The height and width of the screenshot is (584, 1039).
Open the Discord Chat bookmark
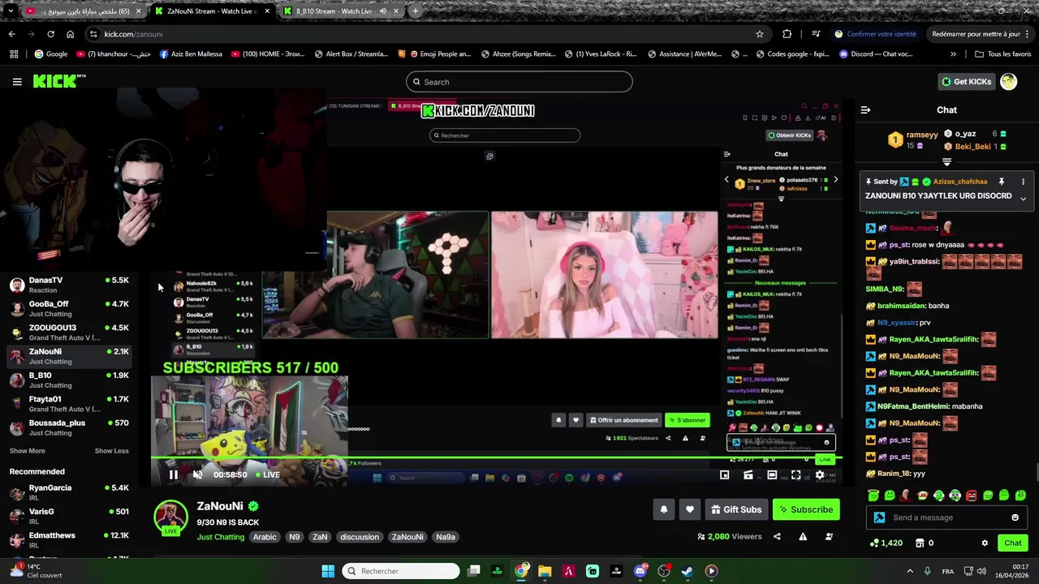pyautogui.click(x=877, y=54)
